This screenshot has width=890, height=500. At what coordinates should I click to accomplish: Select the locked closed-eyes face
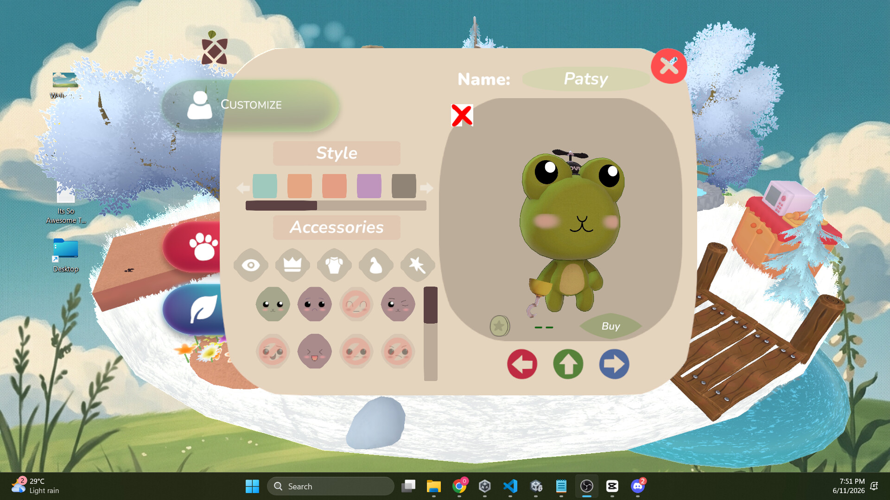pyautogui.click(x=356, y=304)
